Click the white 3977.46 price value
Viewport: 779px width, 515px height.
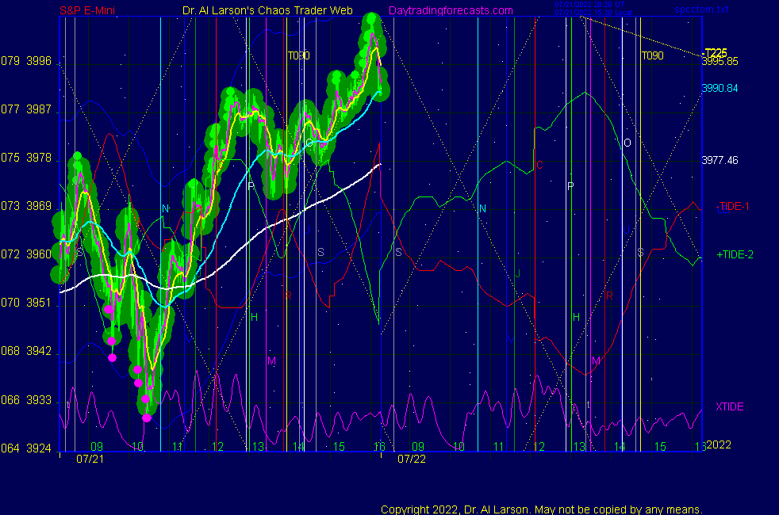click(720, 160)
